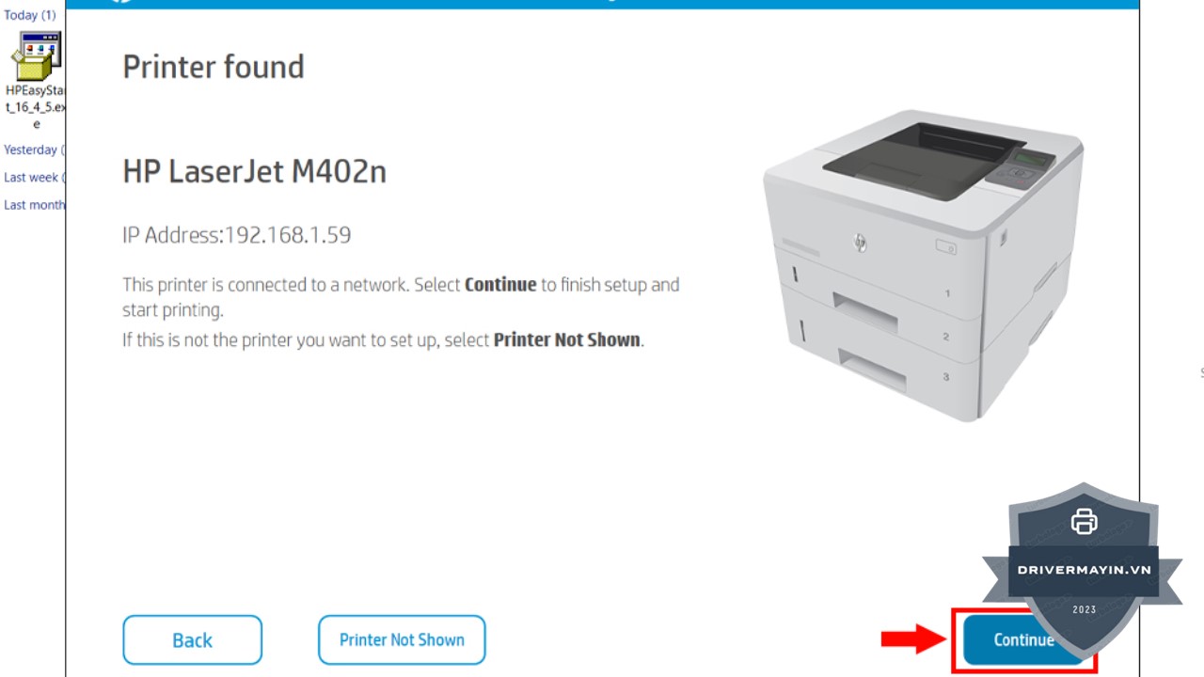Click the output bin on top of the printer
The height and width of the screenshot is (677, 1204).
click(922, 156)
